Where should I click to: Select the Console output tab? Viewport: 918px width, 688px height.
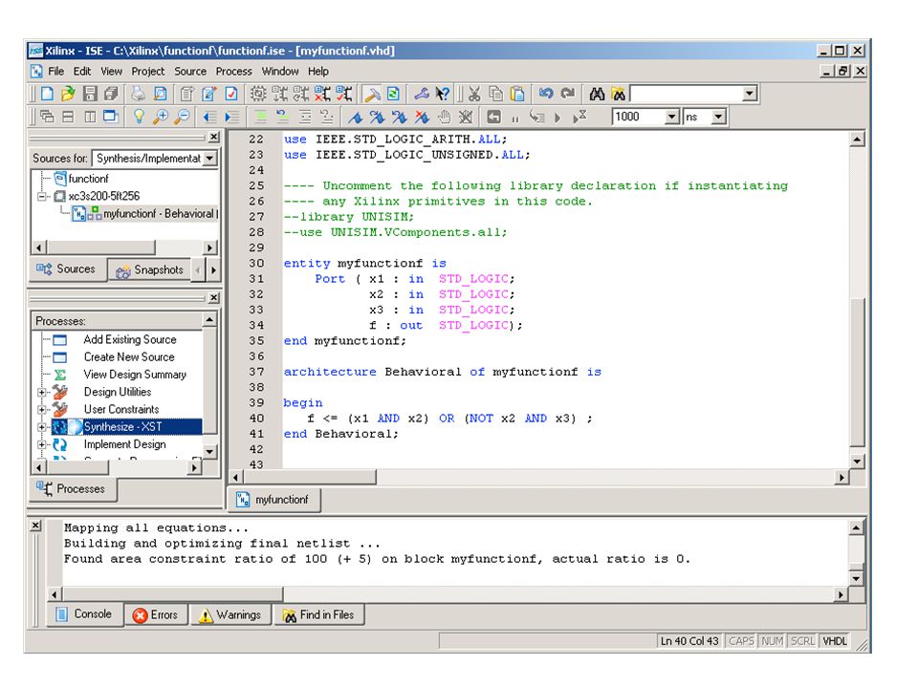(x=85, y=614)
